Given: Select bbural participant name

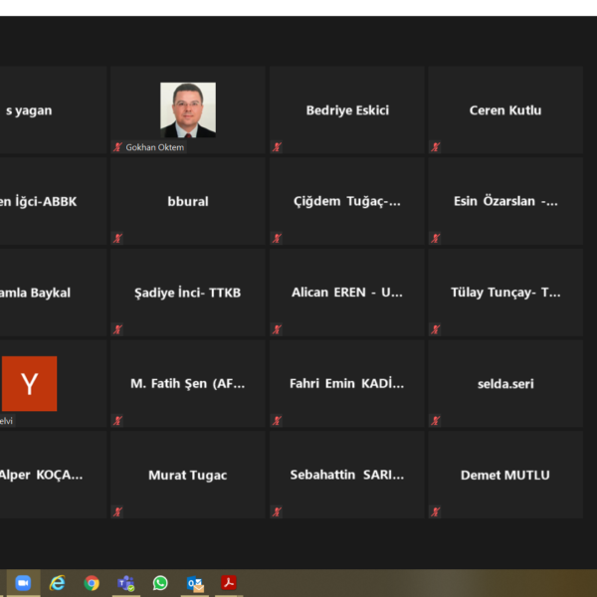Looking at the screenshot, I should [188, 201].
